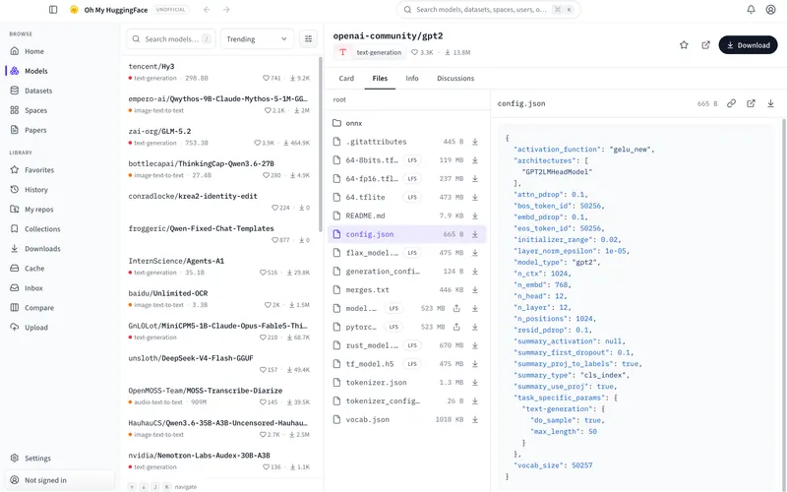Go to Home in the sidebar
Image resolution: width=787 pixels, height=492 pixels.
(60, 51)
